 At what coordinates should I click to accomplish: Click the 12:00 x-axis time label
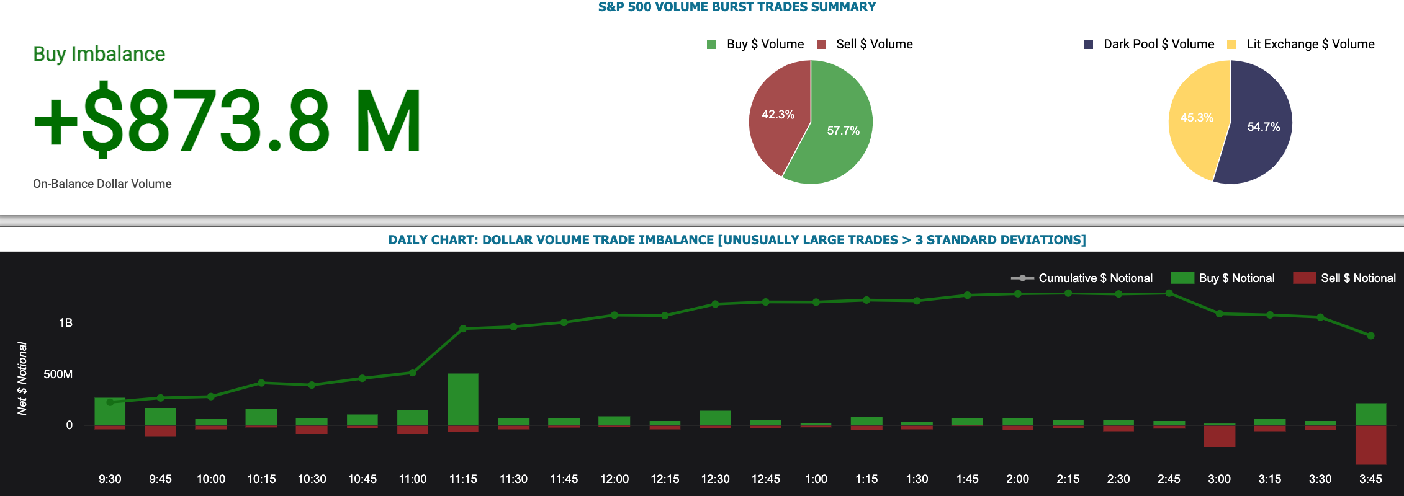pyautogui.click(x=614, y=479)
